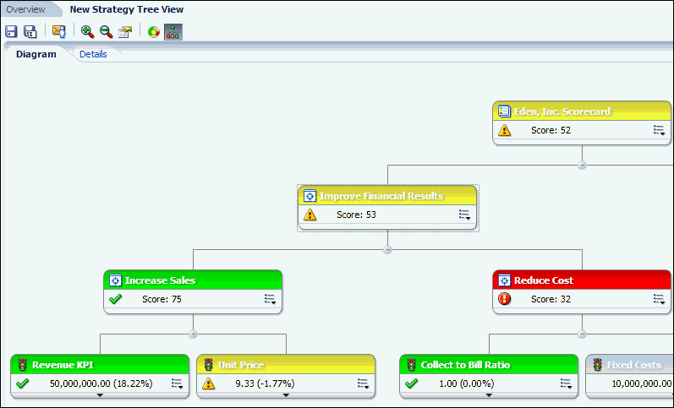The height and width of the screenshot is (408, 674).
Task: Switch to the Overview tab
Action: (25, 9)
